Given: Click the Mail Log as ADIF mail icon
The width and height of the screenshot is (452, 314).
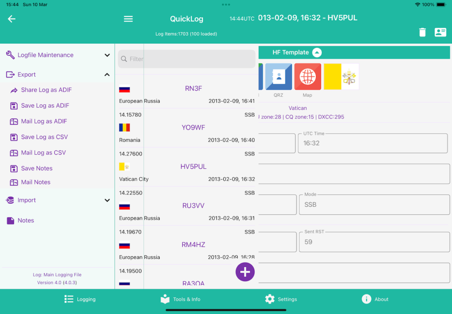Looking at the screenshot, I should click(14, 122).
